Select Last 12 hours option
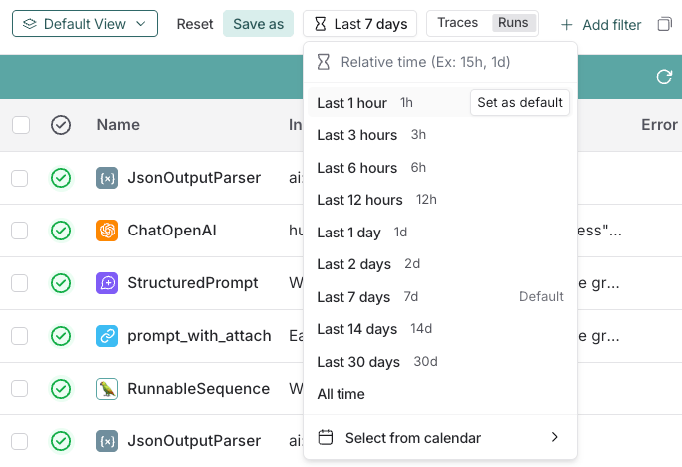 [x=440, y=200]
